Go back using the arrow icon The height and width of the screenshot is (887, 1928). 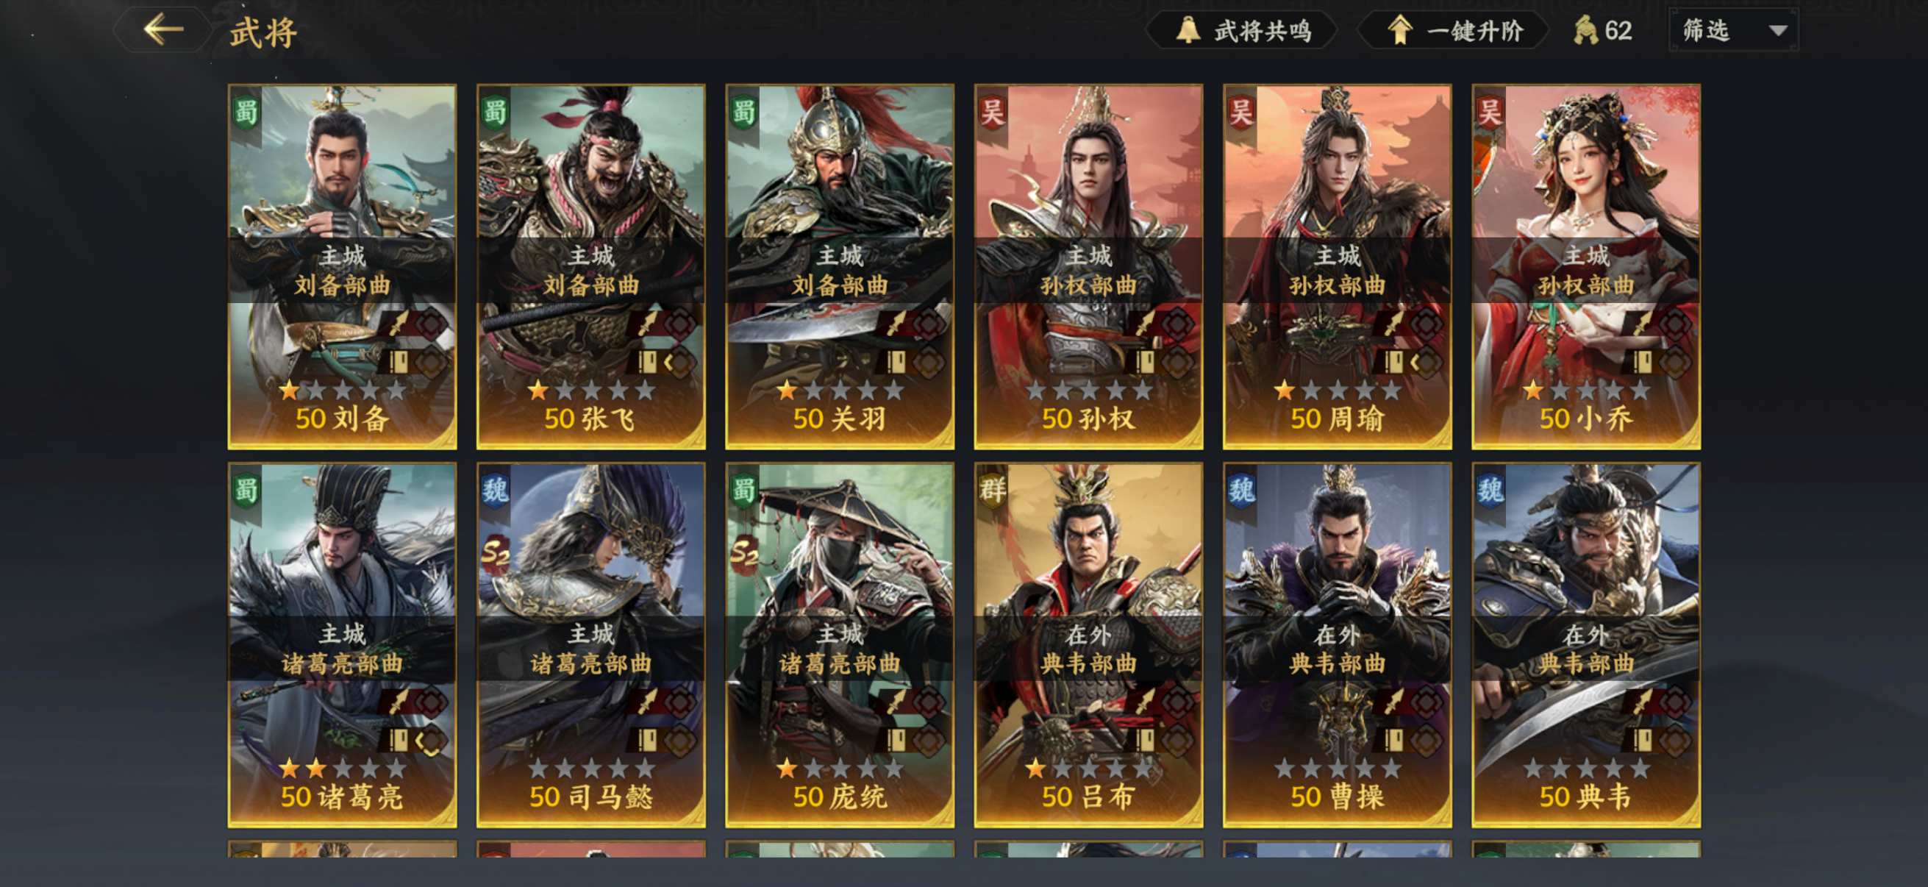coord(163,30)
